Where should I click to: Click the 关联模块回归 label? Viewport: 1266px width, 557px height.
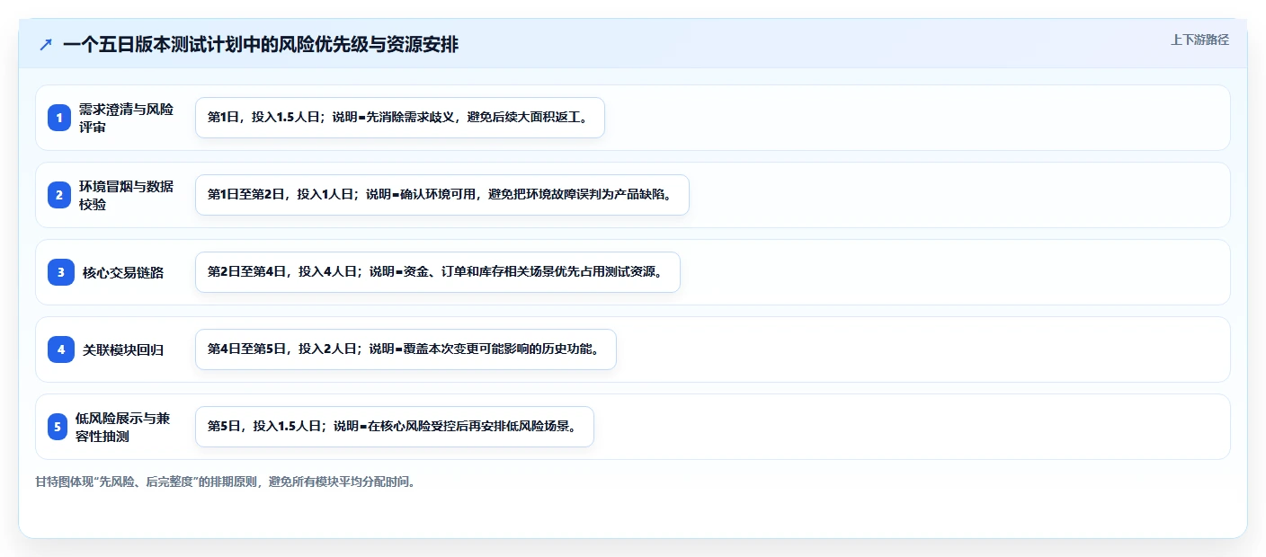[123, 349]
